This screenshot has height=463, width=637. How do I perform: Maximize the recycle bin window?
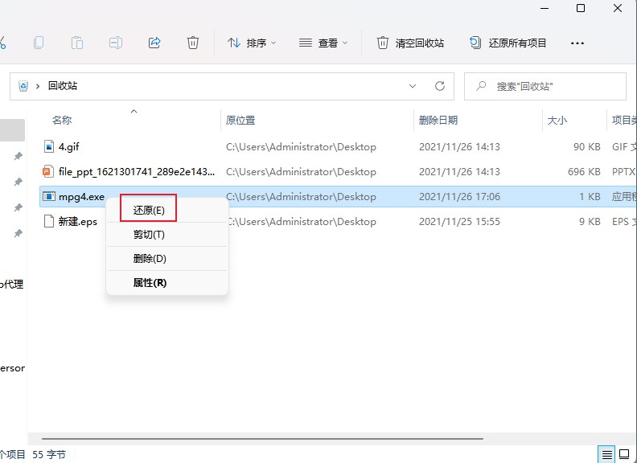pos(581,8)
